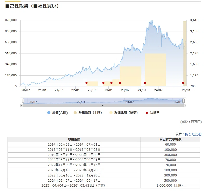Click the 23/07 label in range navigator
This screenshot has width=206, height=191.
click(x=129, y=102)
